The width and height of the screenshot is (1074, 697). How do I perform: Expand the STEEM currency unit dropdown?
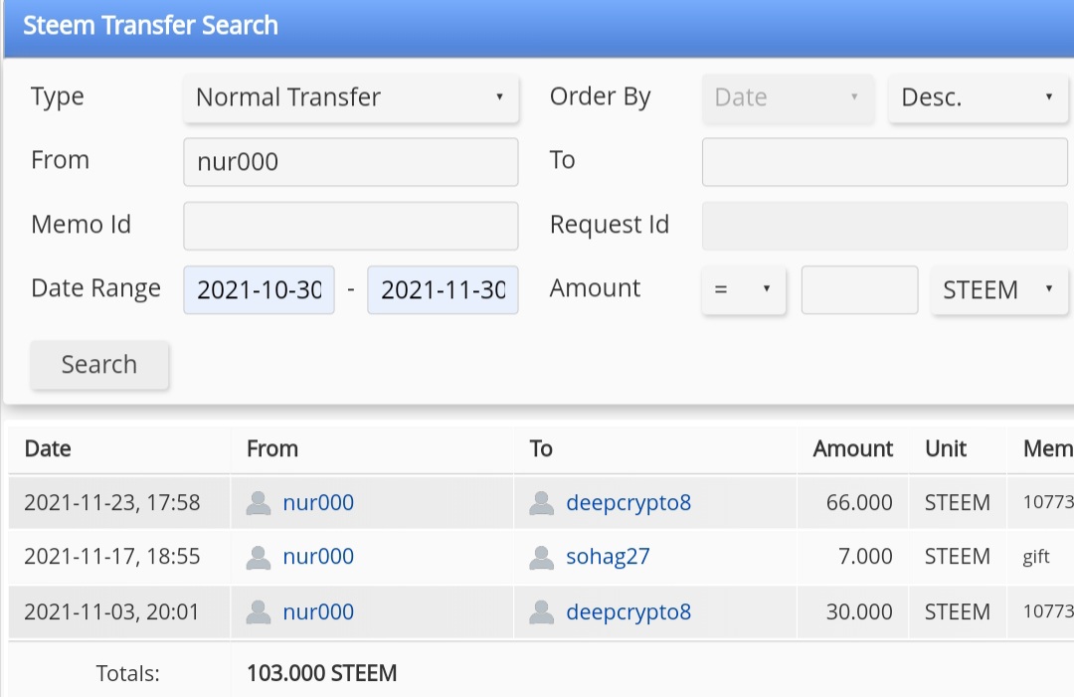tap(998, 290)
